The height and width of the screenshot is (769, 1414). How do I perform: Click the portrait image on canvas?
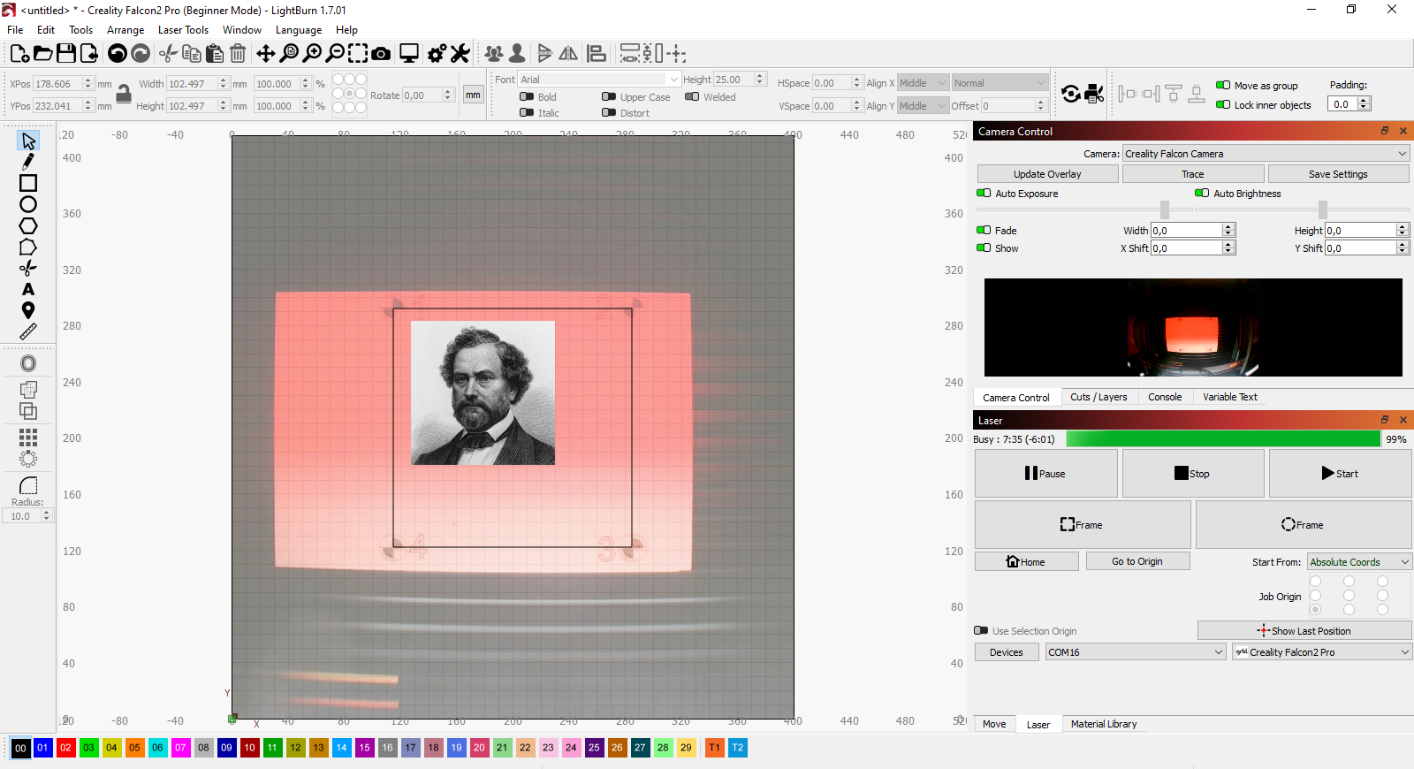(483, 392)
